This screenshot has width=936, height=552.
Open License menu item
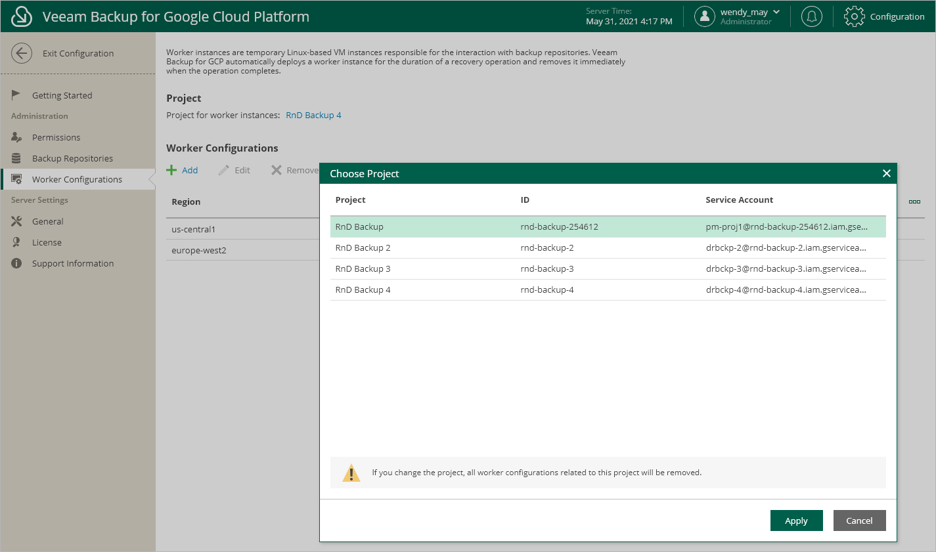point(47,242)
